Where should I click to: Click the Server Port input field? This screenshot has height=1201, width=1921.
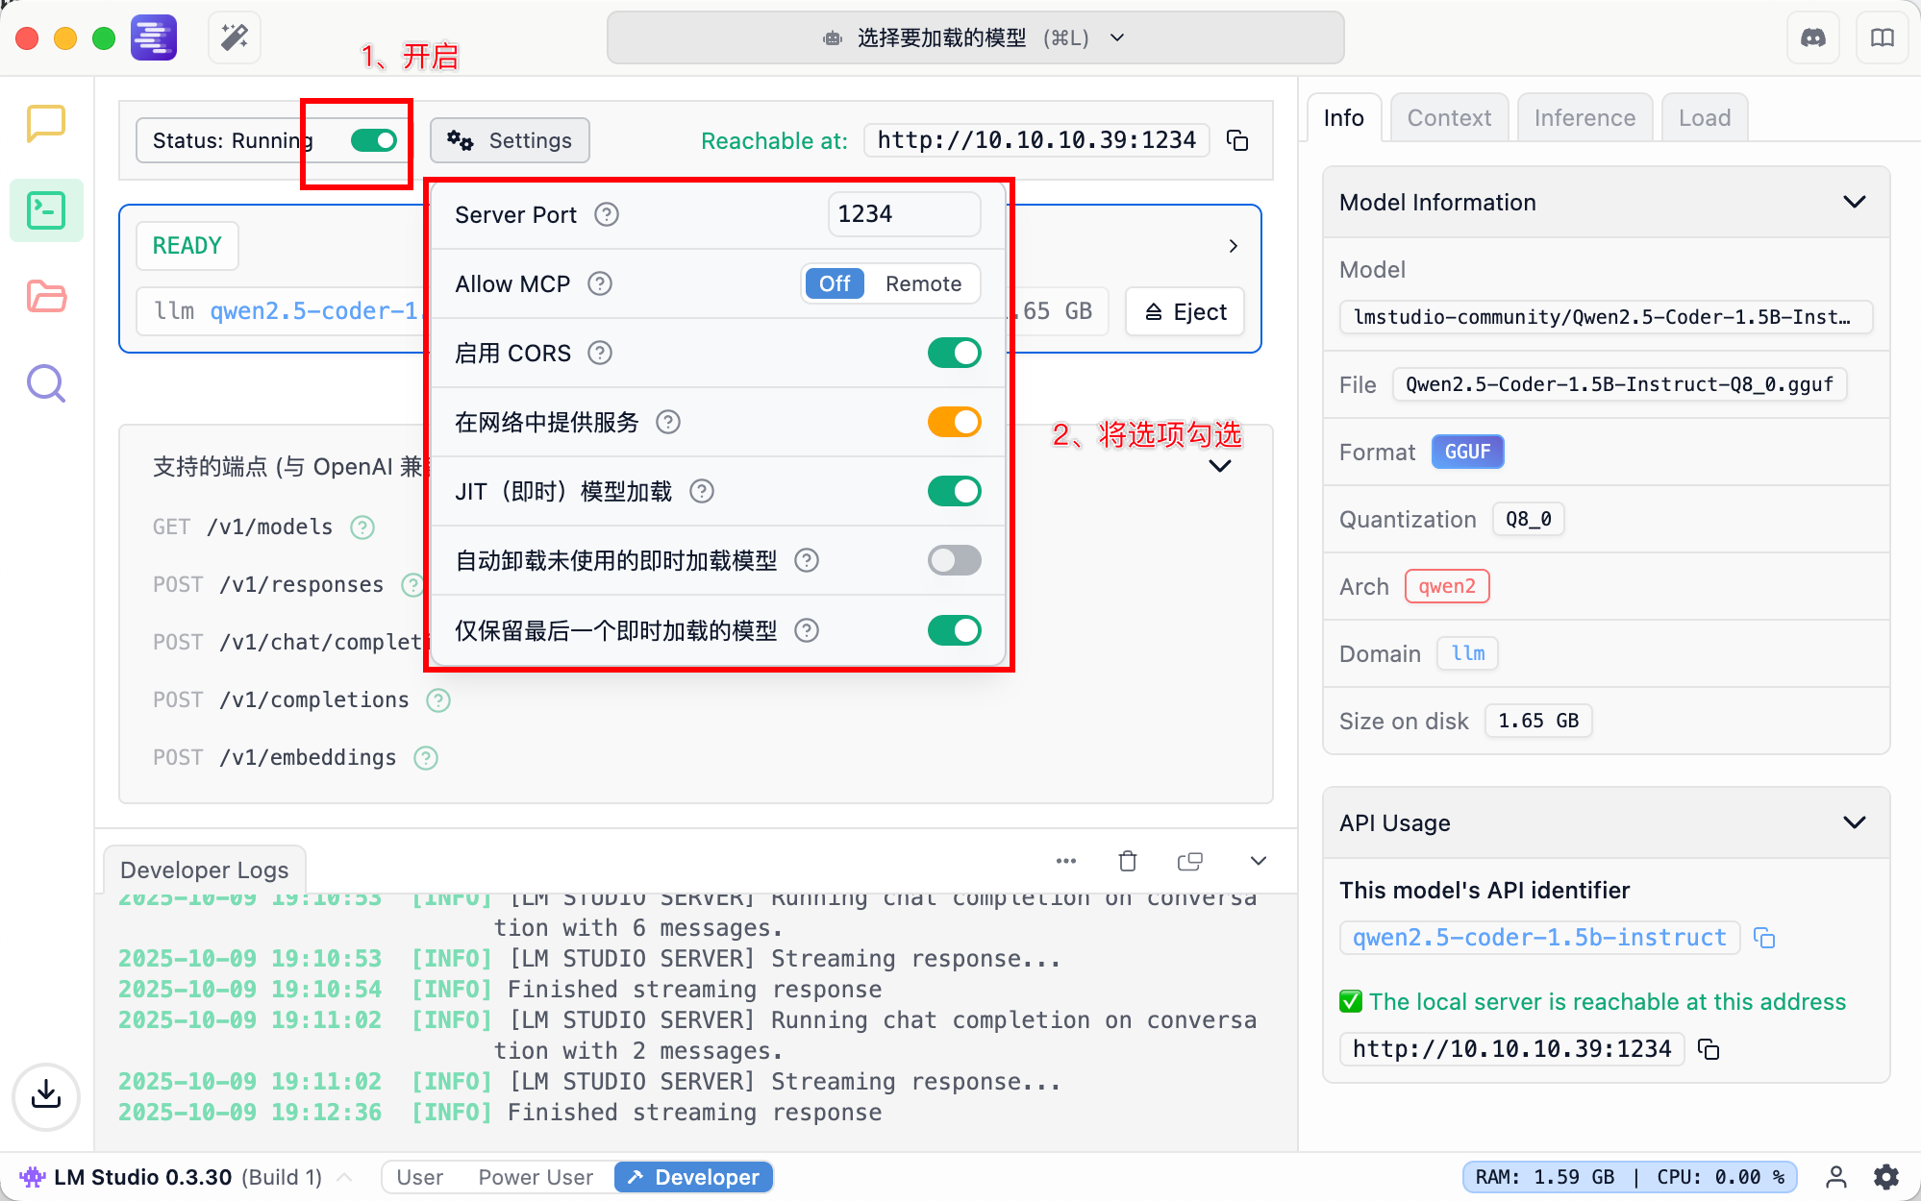click(904, 214)
